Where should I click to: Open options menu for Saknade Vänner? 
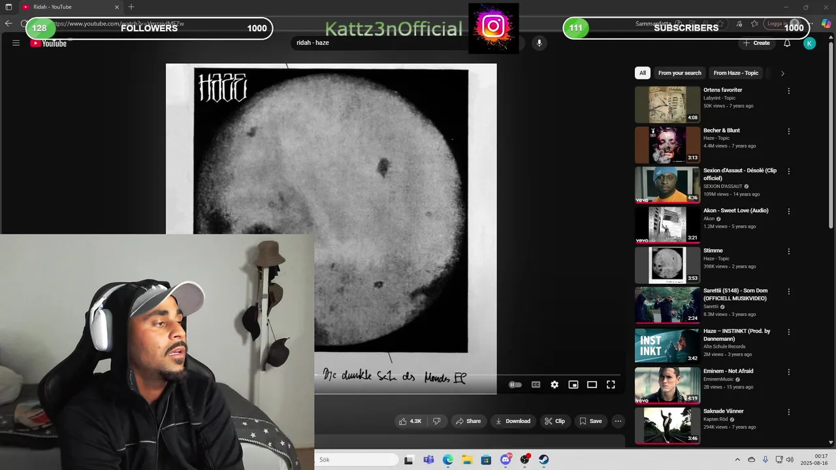point(788,412)
